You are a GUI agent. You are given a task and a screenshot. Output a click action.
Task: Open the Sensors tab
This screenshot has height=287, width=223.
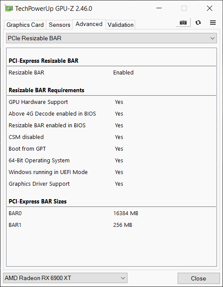(x=59, y=25)
